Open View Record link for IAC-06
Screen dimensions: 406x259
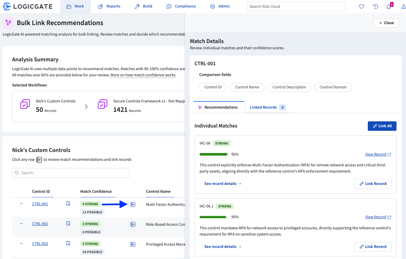click(x=376, y=154)
